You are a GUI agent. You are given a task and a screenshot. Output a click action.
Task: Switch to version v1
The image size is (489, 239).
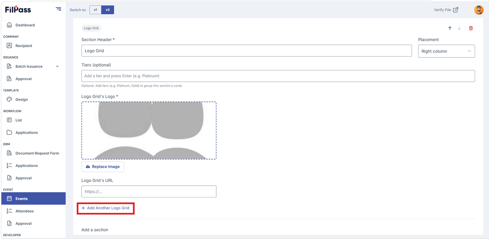(95, 10)
